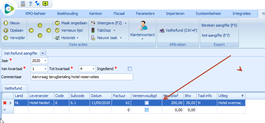Viewport: 265px width, 123px height.
Task: Click the Subcode cell 6.1
Action: pos(79,103)
